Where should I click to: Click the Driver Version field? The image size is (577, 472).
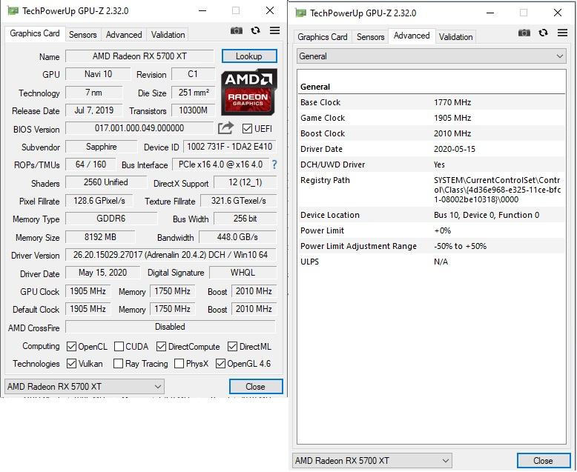(171, 254)
